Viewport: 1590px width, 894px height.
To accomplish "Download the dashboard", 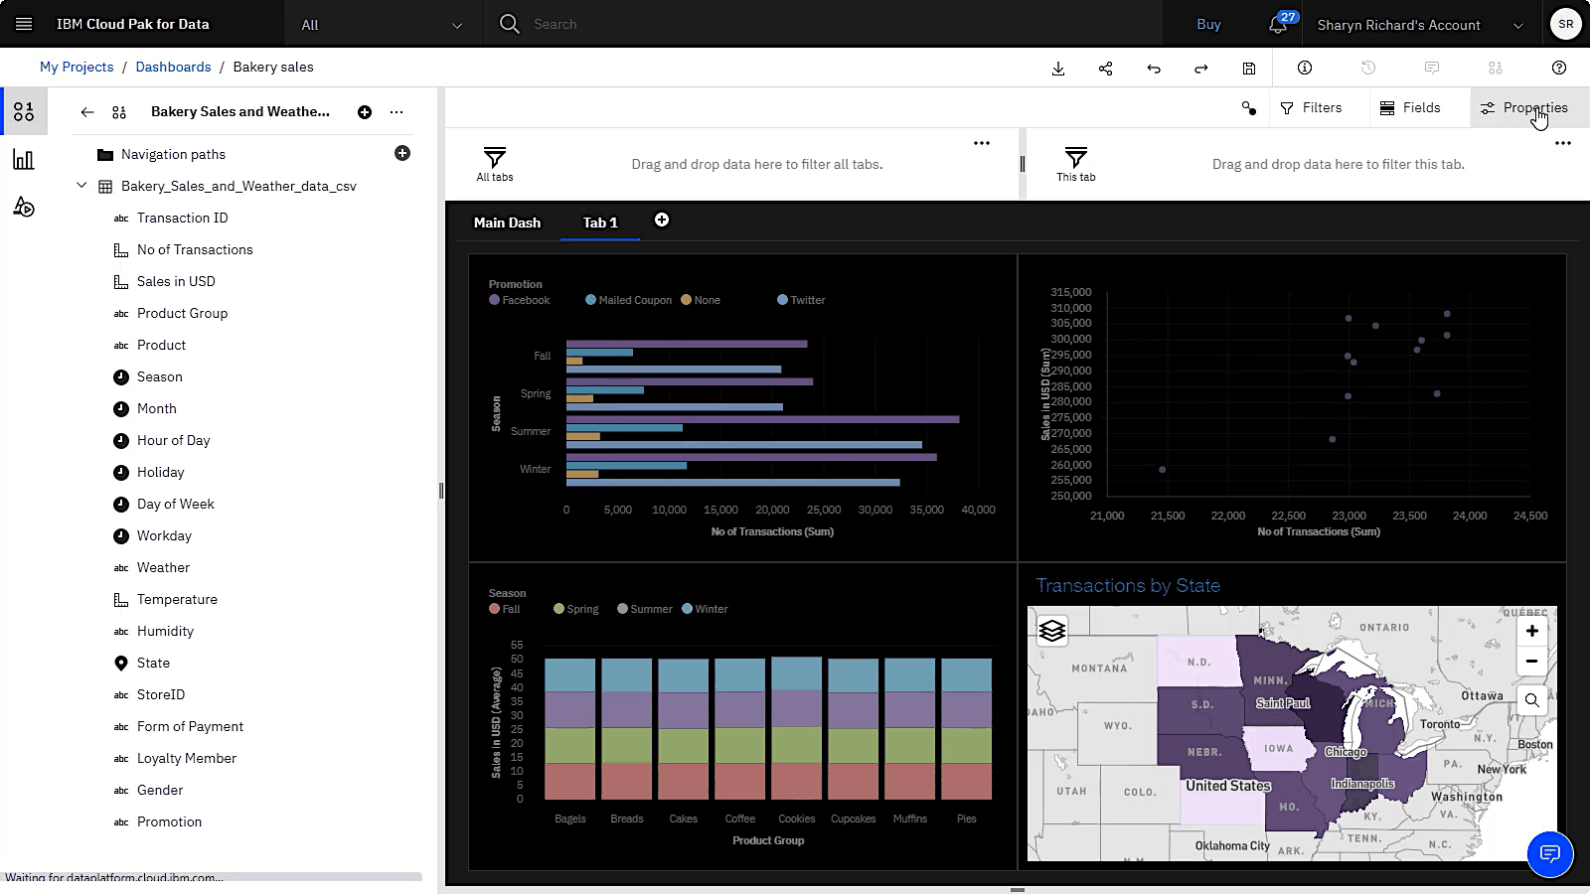I will pyautogui.click(x=1058, y=69).
